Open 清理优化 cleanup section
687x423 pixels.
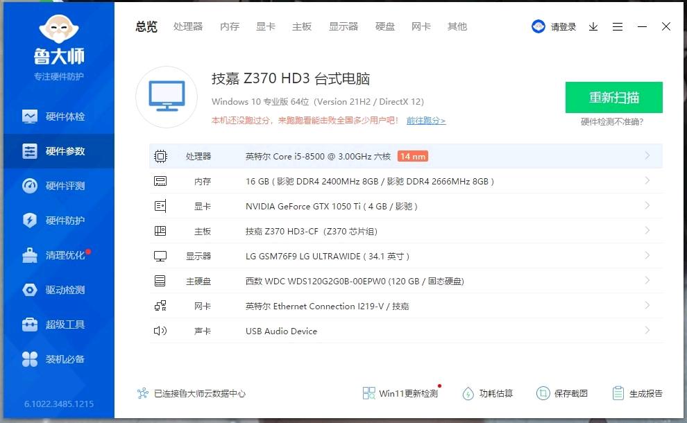click(59, 255)
